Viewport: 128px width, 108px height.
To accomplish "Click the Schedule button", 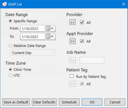I will (x=69, y=102).
